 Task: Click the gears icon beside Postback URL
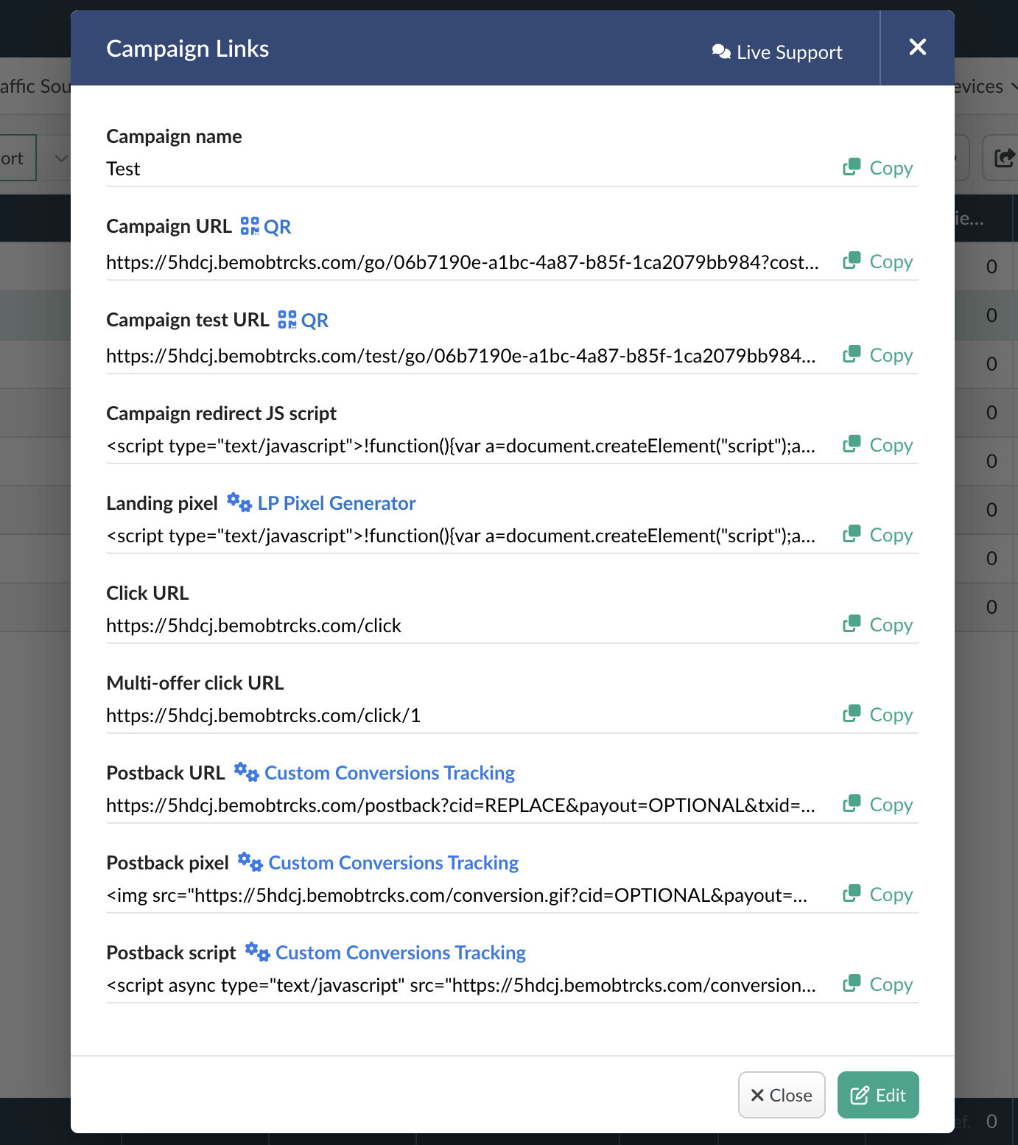247,772
